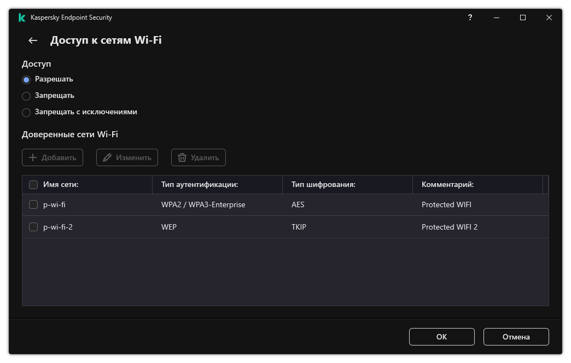Screen dimensions: 571x363
Task: Toggle the select-all networks checkbox
Action: pos(33,185)
